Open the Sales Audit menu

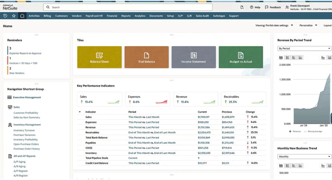click(202, 16)
